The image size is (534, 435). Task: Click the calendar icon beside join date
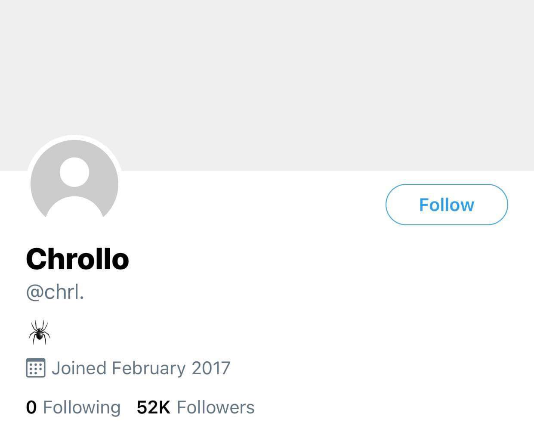point(36,368)
